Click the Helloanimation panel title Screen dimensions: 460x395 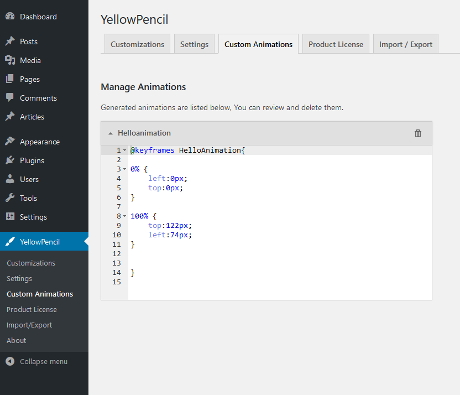[x=144, y=133]
